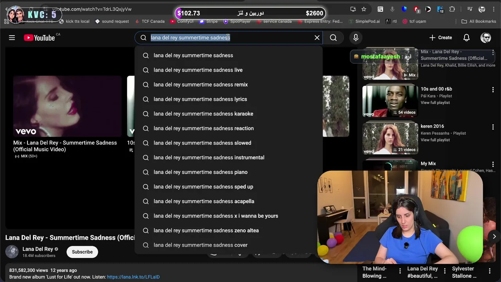Viewport: 501px width, 282px height.
Task: Open the QR code icon in address bar
Action: coord(380,9)
